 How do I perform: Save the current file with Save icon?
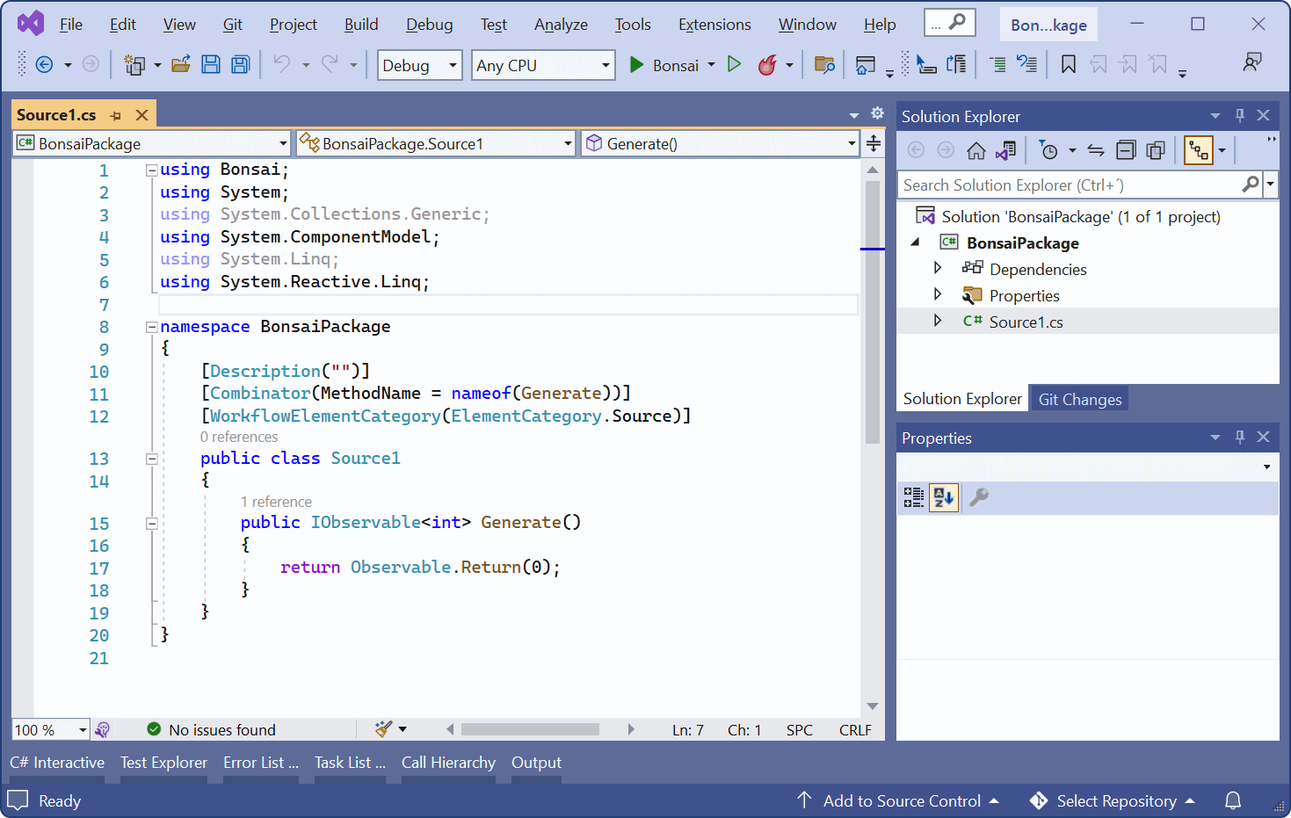click(x=211, y=64)
